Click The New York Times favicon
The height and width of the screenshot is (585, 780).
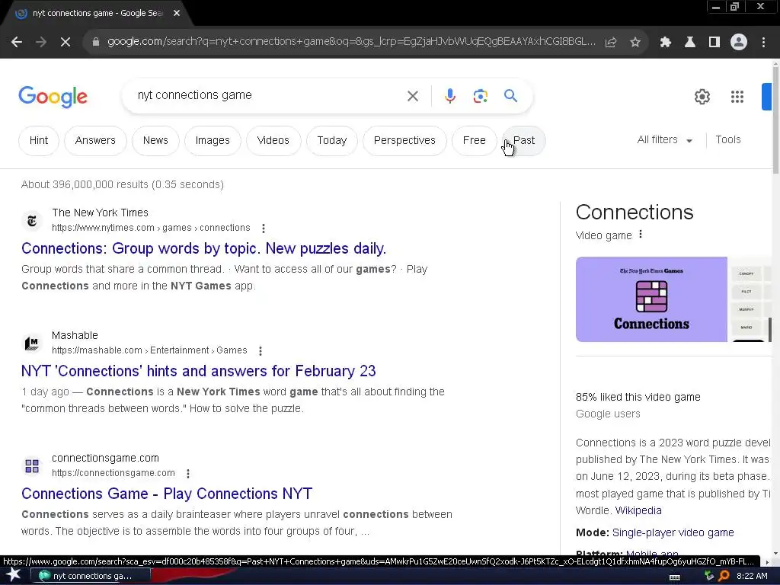coord(32,220)
